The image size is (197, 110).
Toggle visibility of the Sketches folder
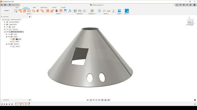point(9,44)
